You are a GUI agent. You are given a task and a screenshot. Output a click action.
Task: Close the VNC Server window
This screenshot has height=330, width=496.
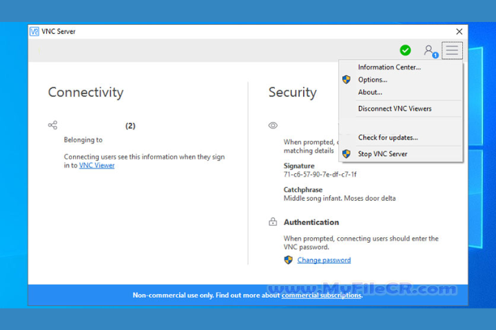459,31
